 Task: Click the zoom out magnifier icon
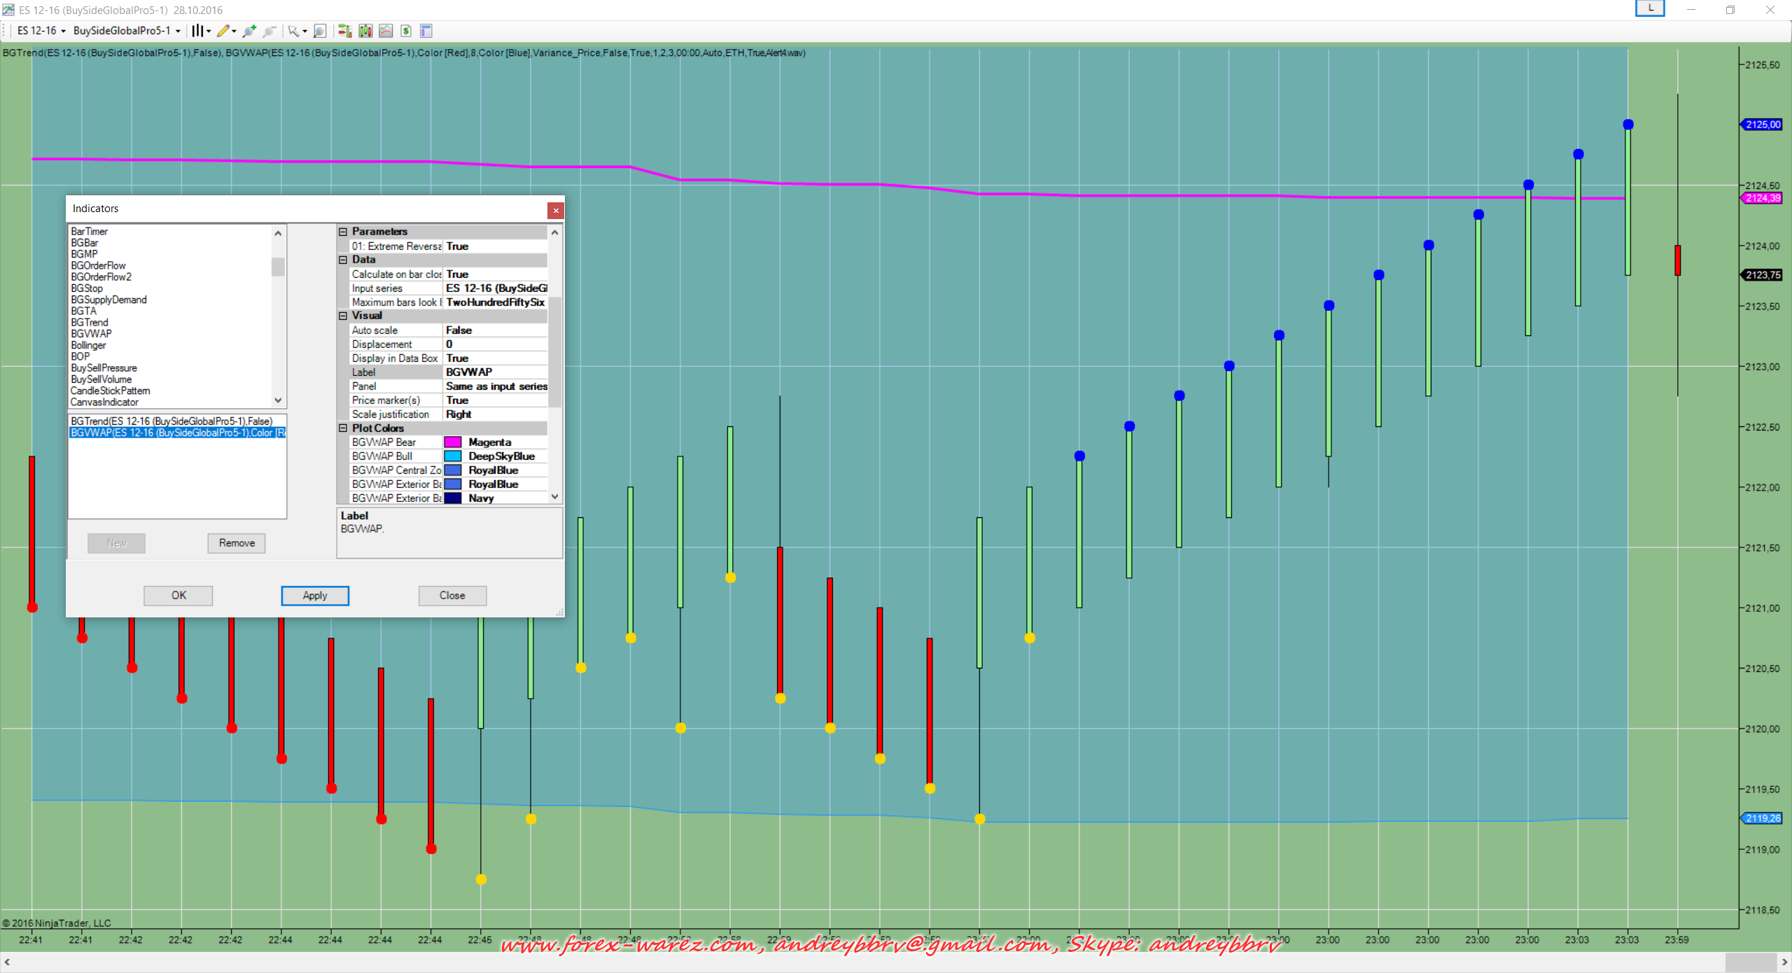coord(269,31)
